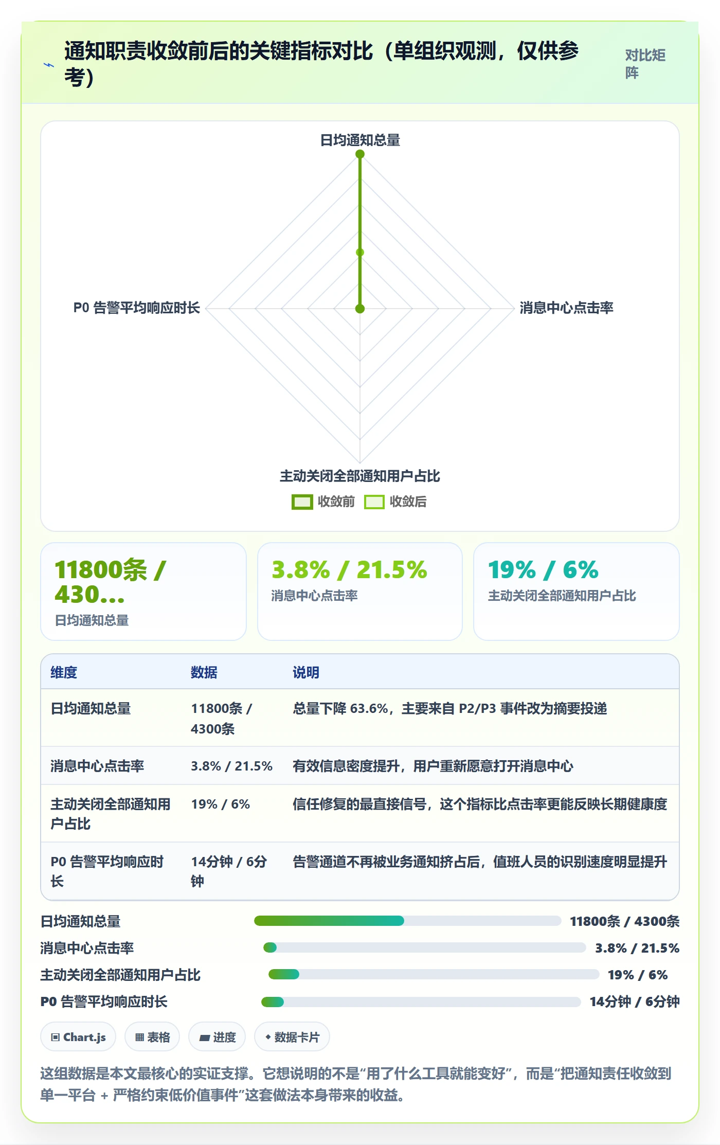Click the card title heading text

(321, 64)
